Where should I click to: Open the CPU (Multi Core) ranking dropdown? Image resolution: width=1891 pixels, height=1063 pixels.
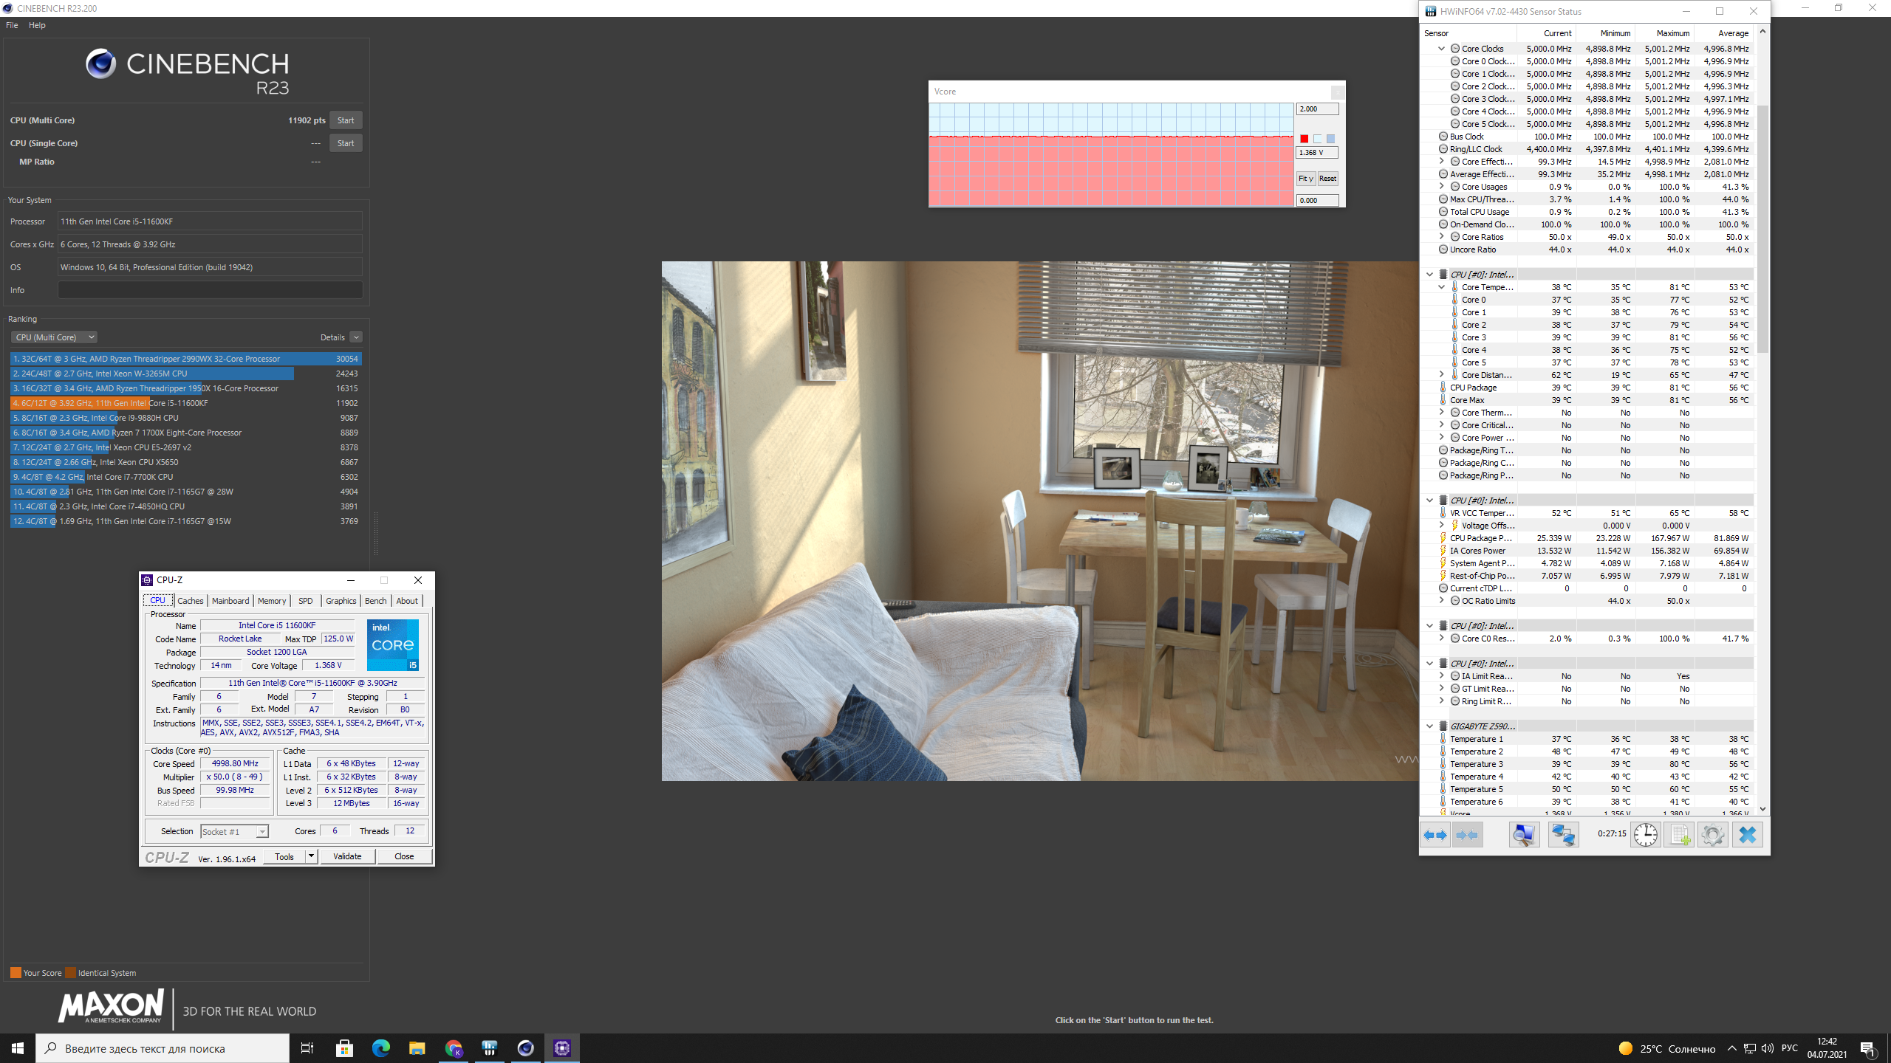[55, 337]
